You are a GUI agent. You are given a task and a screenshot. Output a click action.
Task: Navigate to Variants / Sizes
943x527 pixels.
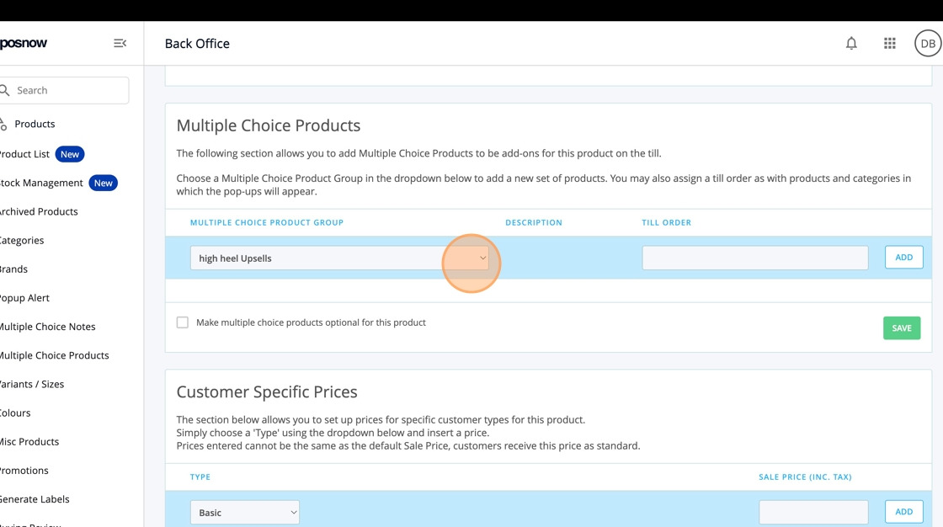(x=32, y=384)
